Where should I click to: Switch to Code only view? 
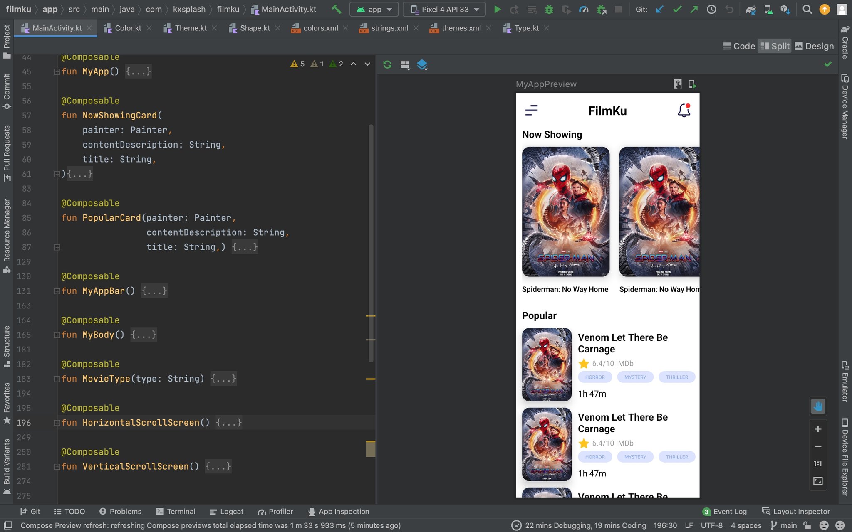739,46
